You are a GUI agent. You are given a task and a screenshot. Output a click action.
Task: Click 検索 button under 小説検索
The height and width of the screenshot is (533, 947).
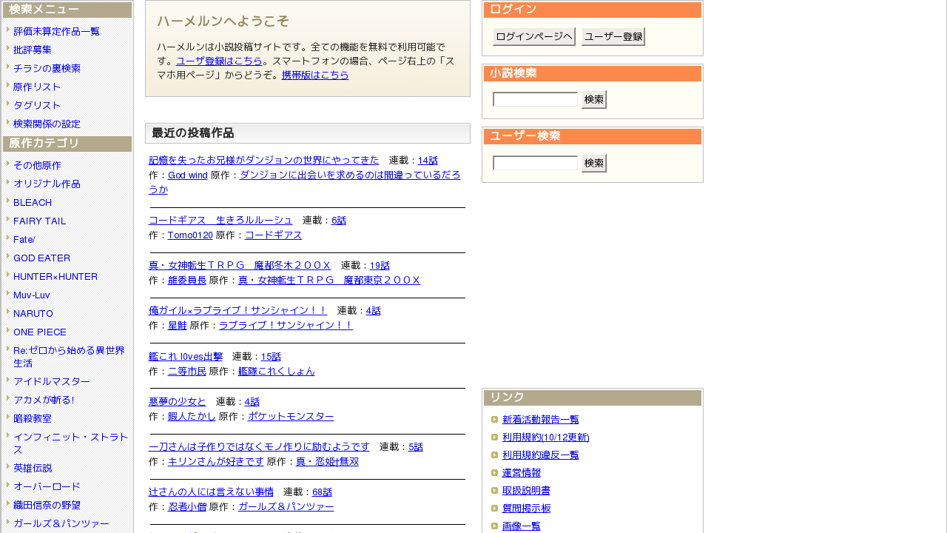click(594, 99)
